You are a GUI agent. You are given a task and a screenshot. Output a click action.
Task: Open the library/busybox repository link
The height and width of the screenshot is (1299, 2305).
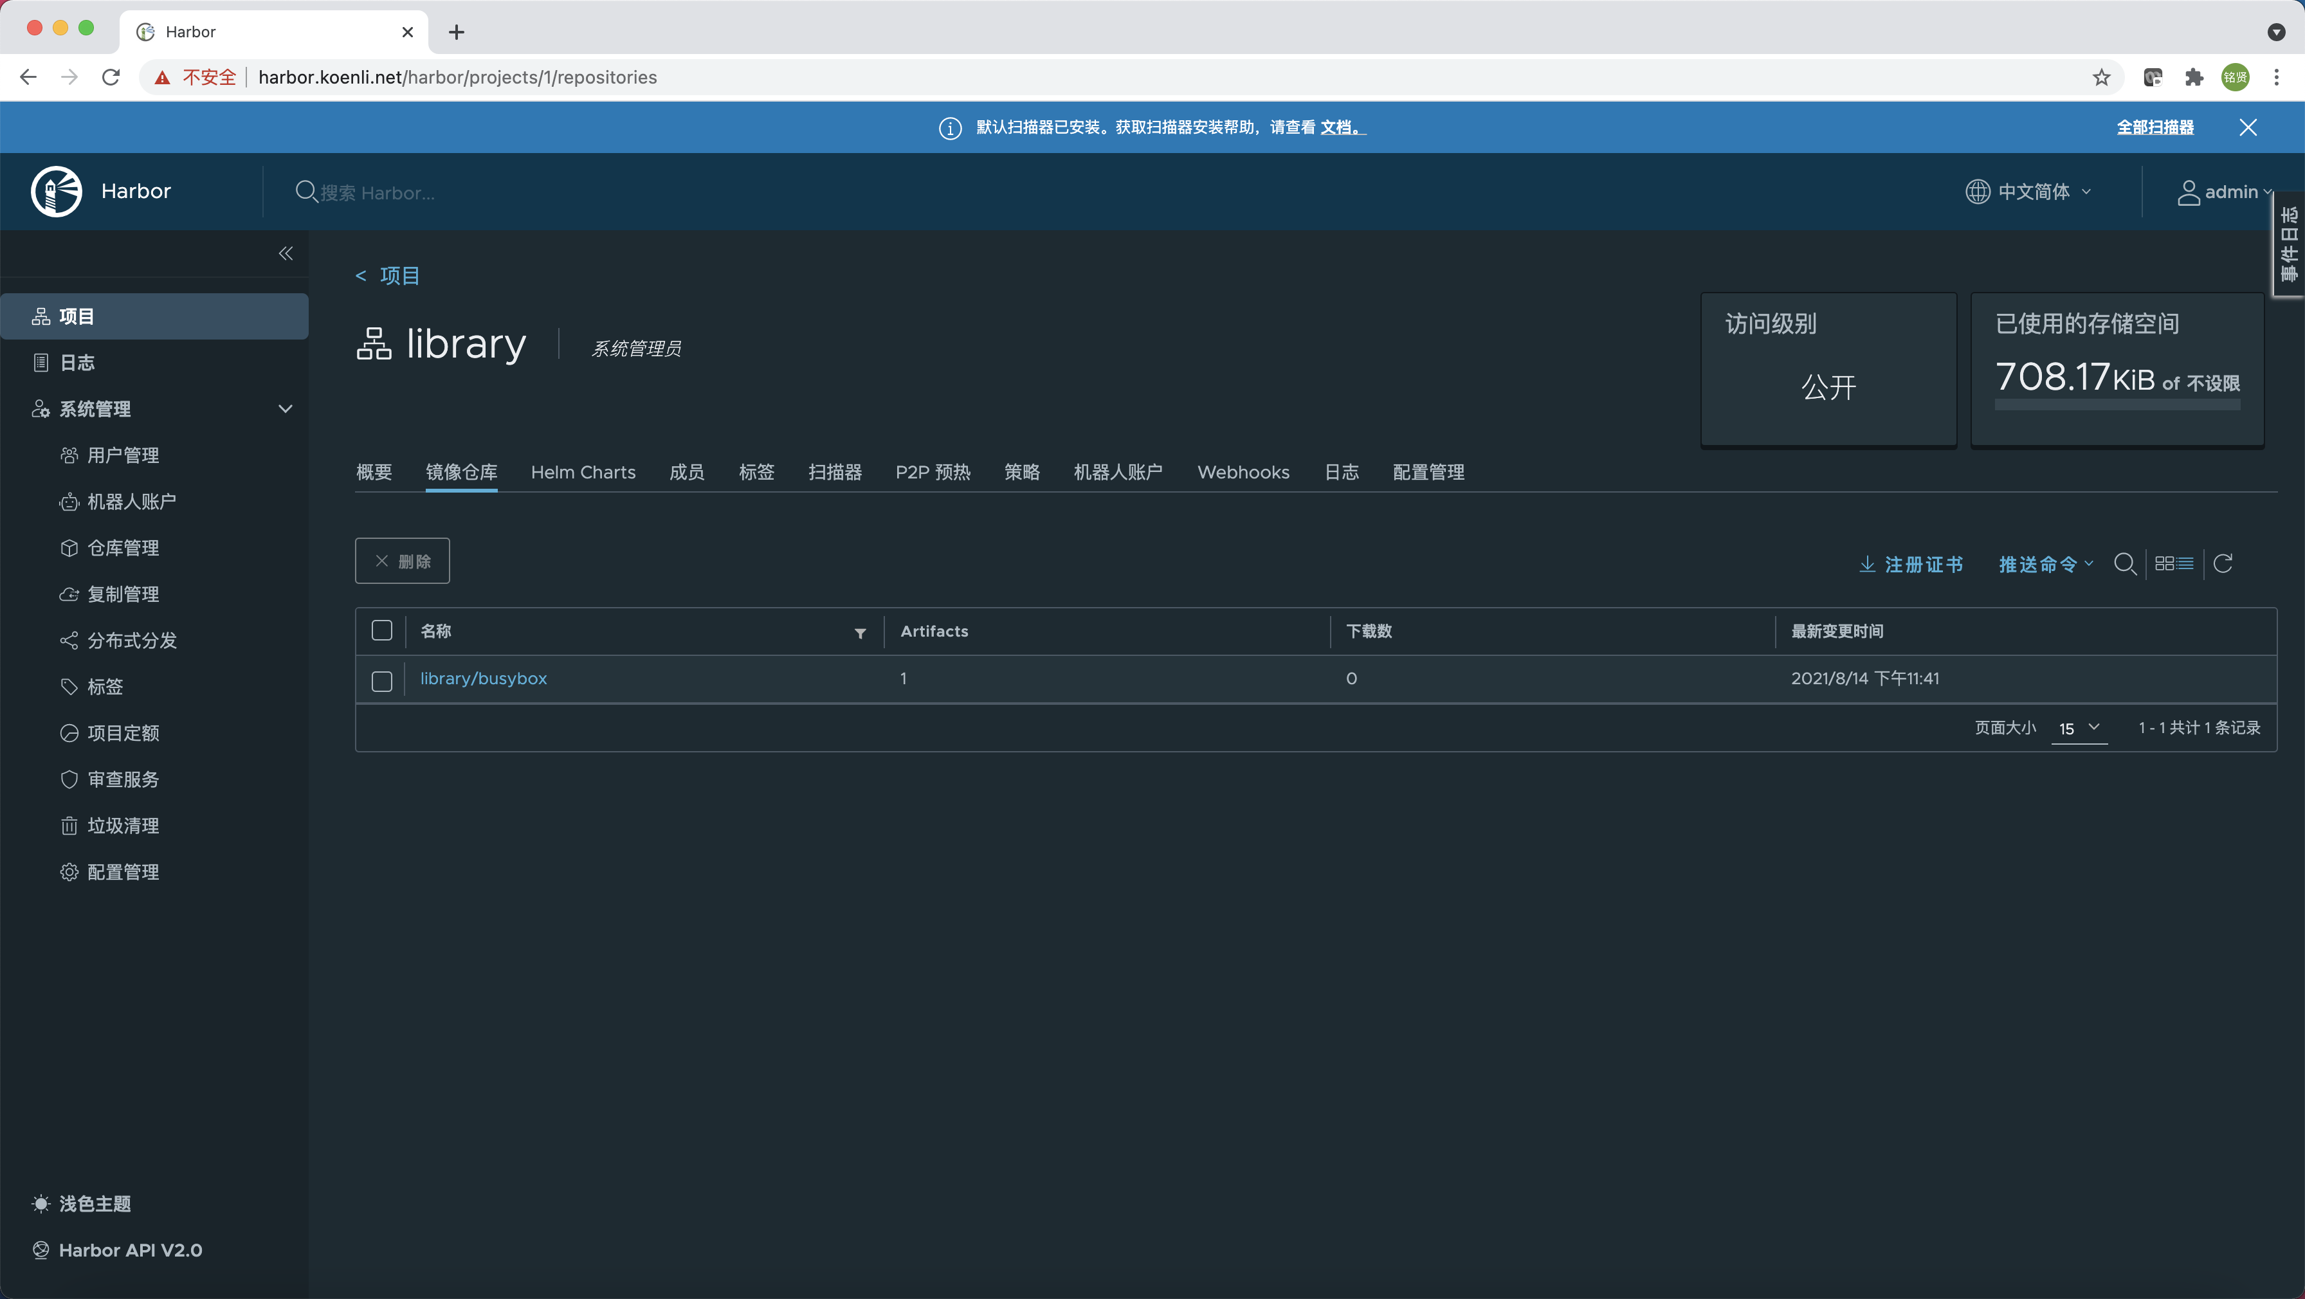(x=483, y=678)
